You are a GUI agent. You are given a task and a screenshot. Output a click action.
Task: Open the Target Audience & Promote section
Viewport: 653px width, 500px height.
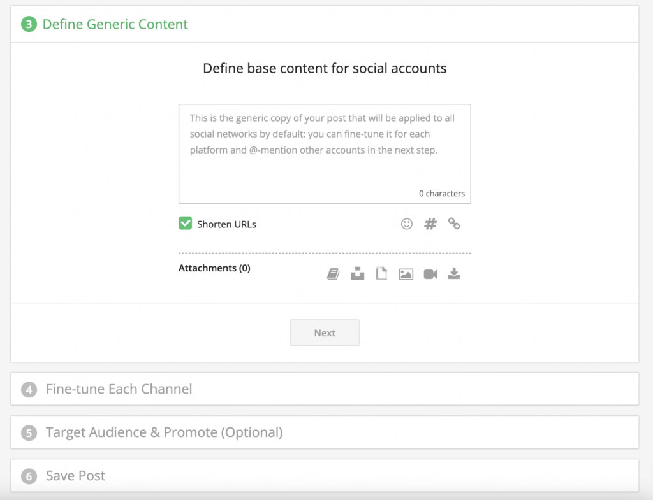tap(164, 432)
